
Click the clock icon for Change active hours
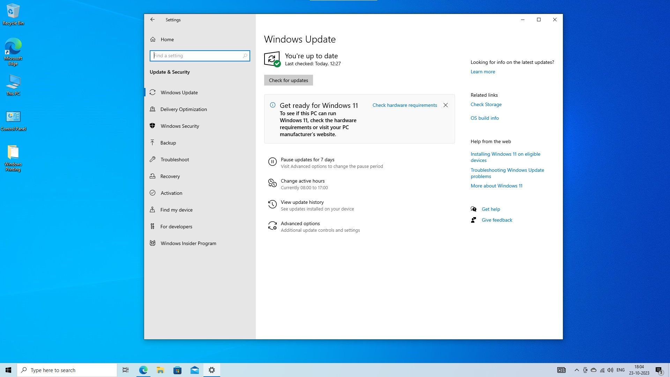(x=272, y=183)
